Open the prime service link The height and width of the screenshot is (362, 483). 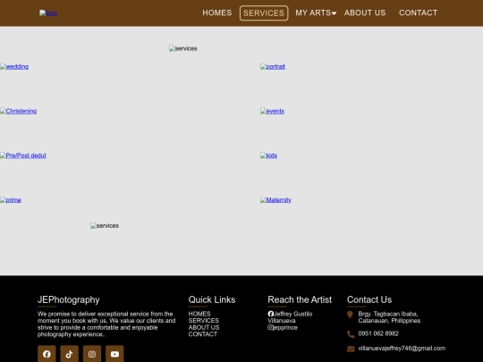click(11, 200)
